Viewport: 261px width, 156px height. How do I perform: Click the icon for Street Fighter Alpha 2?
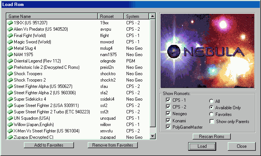pos(10,93)
